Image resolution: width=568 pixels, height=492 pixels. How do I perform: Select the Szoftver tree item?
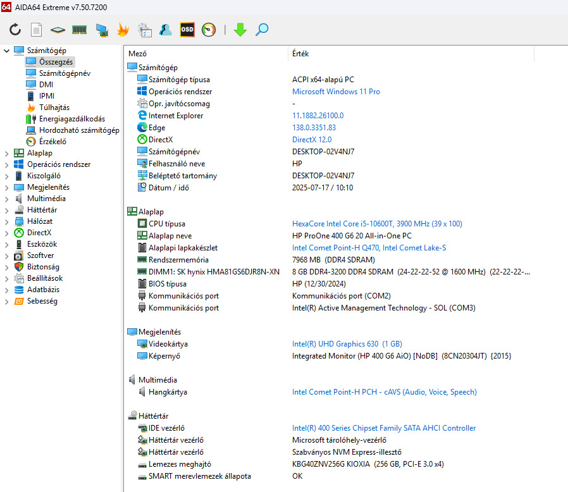tap(40, 255)
